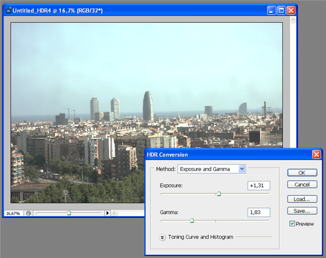The height and width of the screenshot is (258, 326).
Task: Open the status bar black arrow flyout
Action: pyautogui.click(x=108, y=213)
